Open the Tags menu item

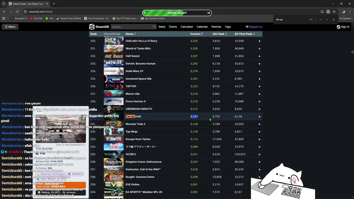(x=228, y=27)
